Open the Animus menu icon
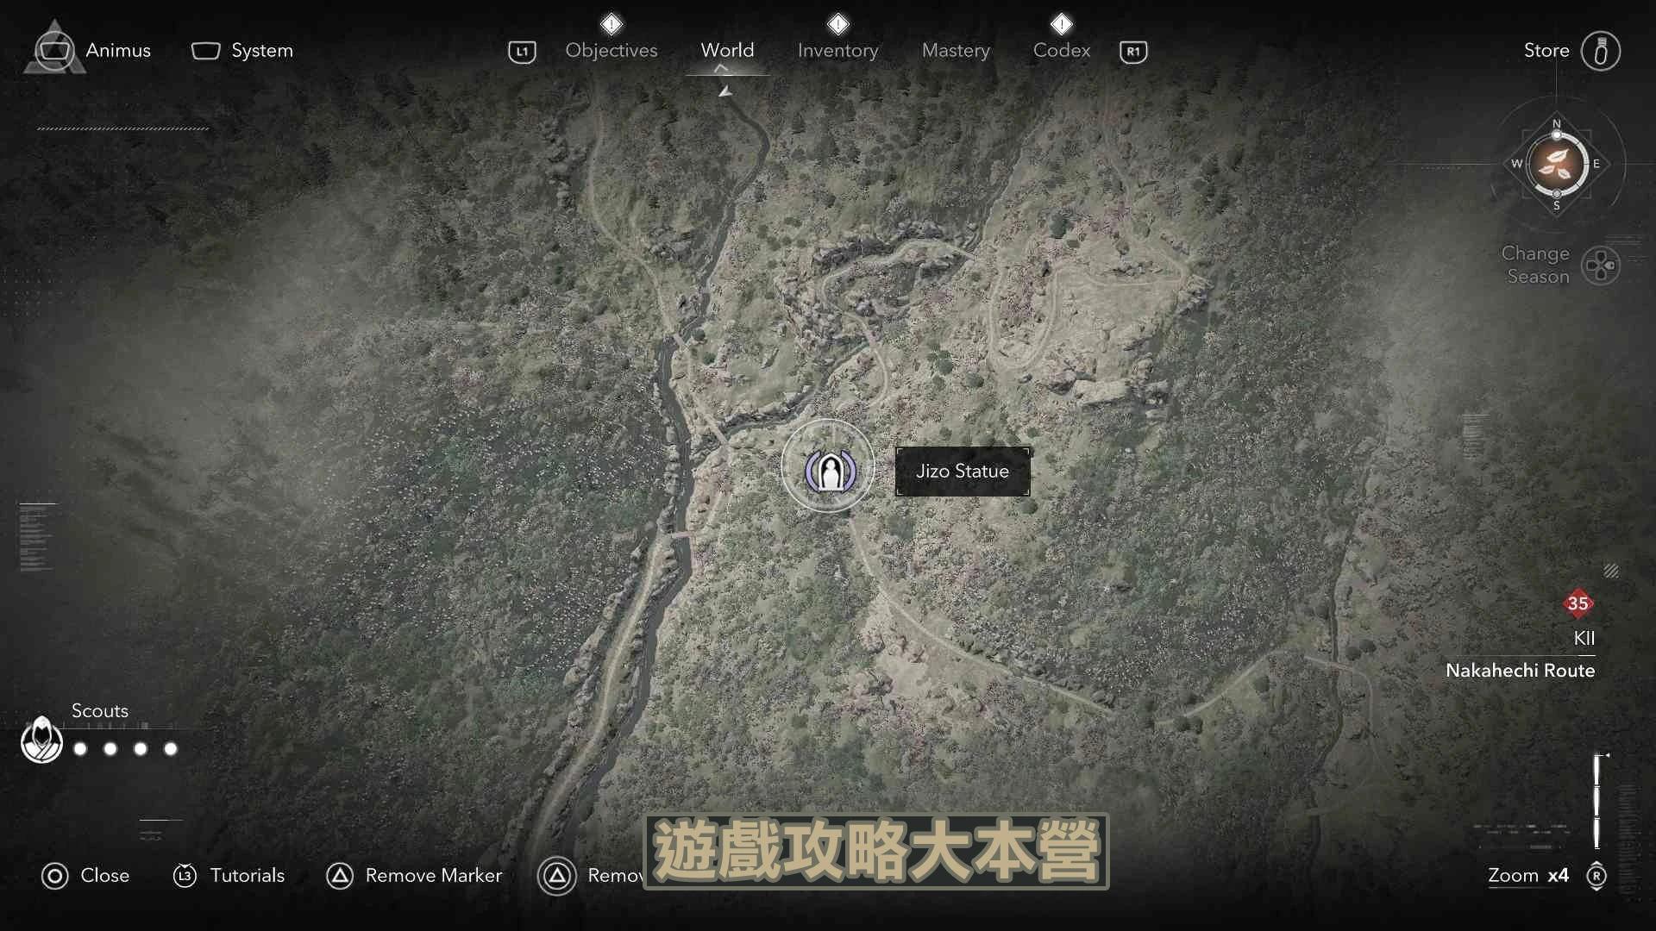 tap(54, 49)
